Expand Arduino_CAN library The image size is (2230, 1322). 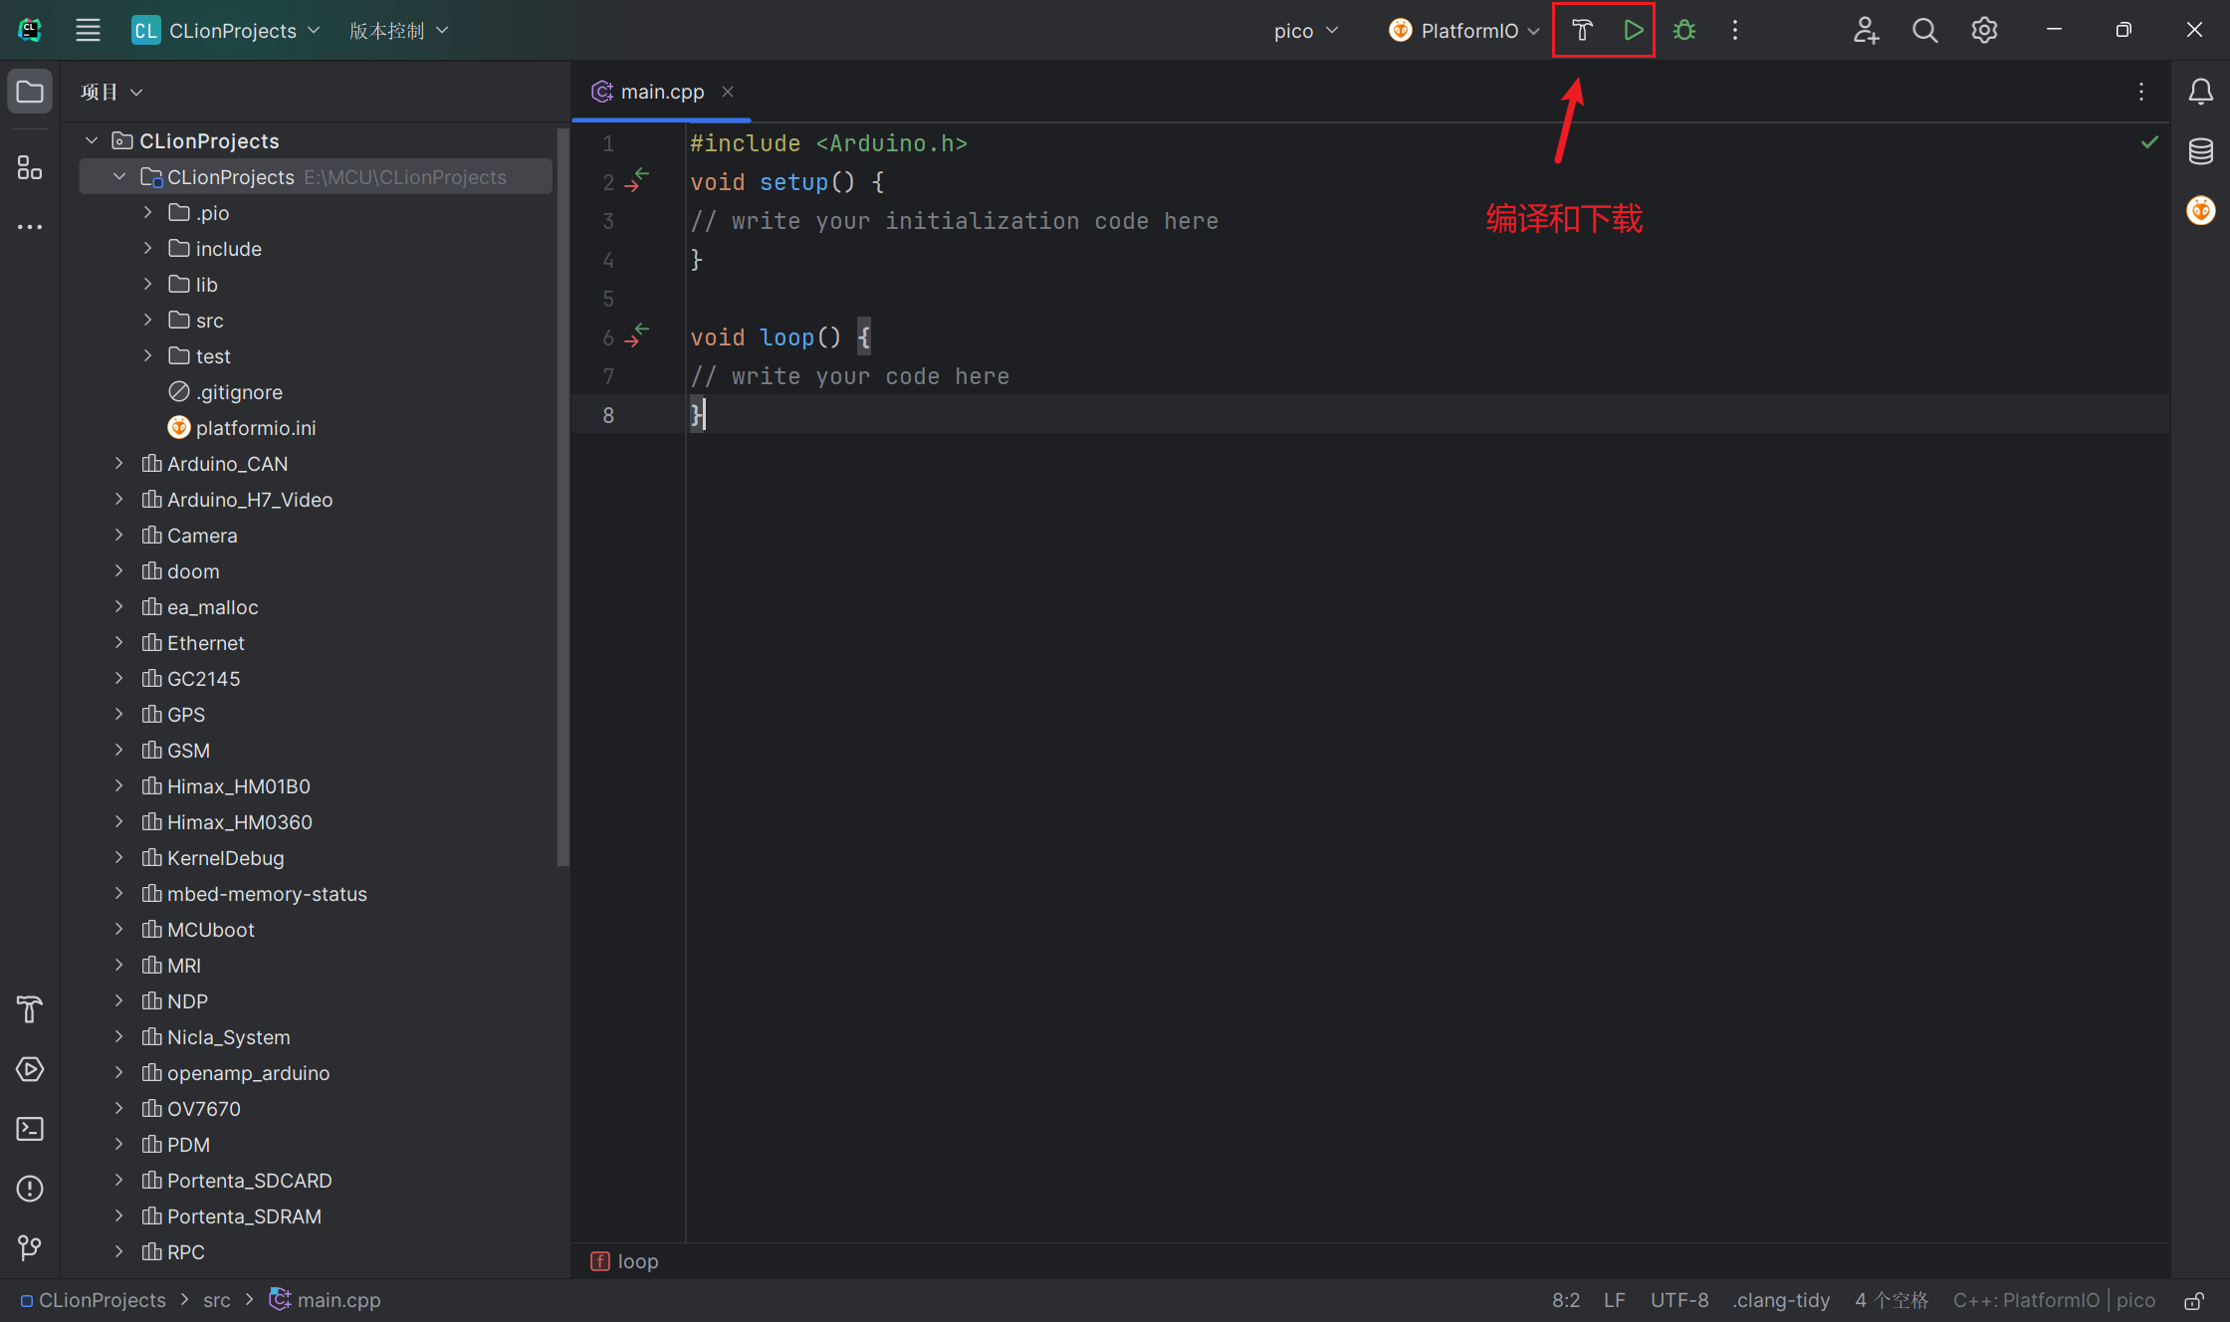pyautogui.click(x=118, y=463)
